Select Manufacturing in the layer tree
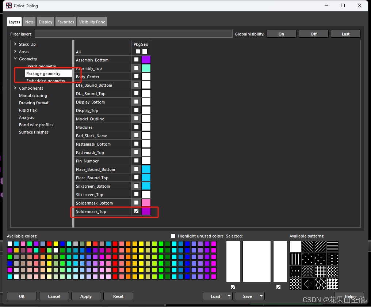The image size is (371, 307). pos(33,96)
